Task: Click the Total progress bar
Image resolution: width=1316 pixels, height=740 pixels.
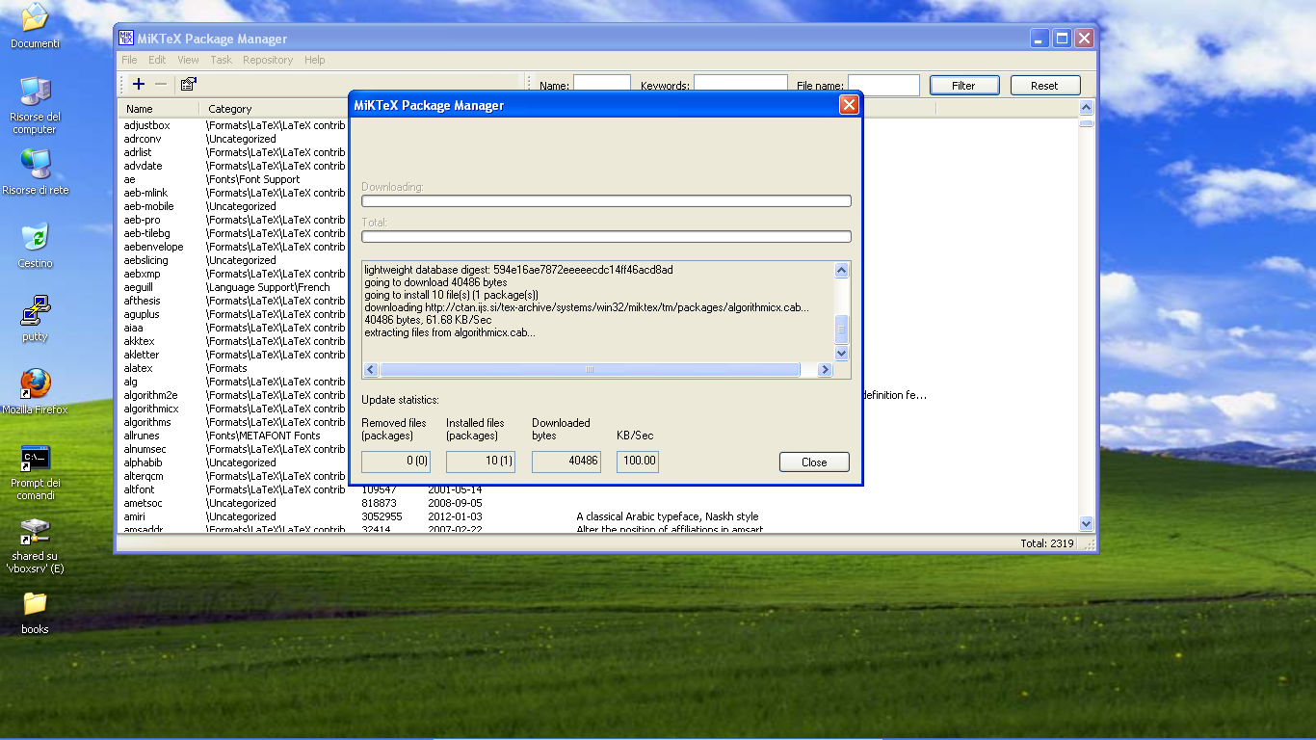Action: tap(606, 237)
